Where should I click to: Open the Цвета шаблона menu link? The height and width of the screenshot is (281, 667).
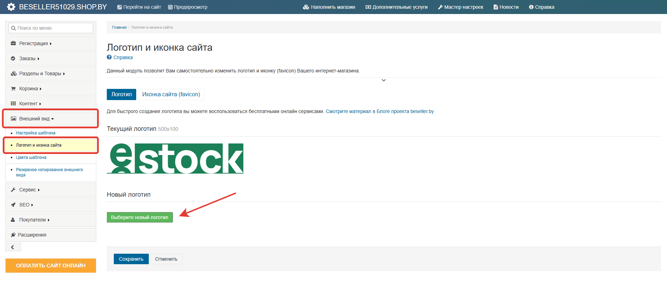[31, 157]
